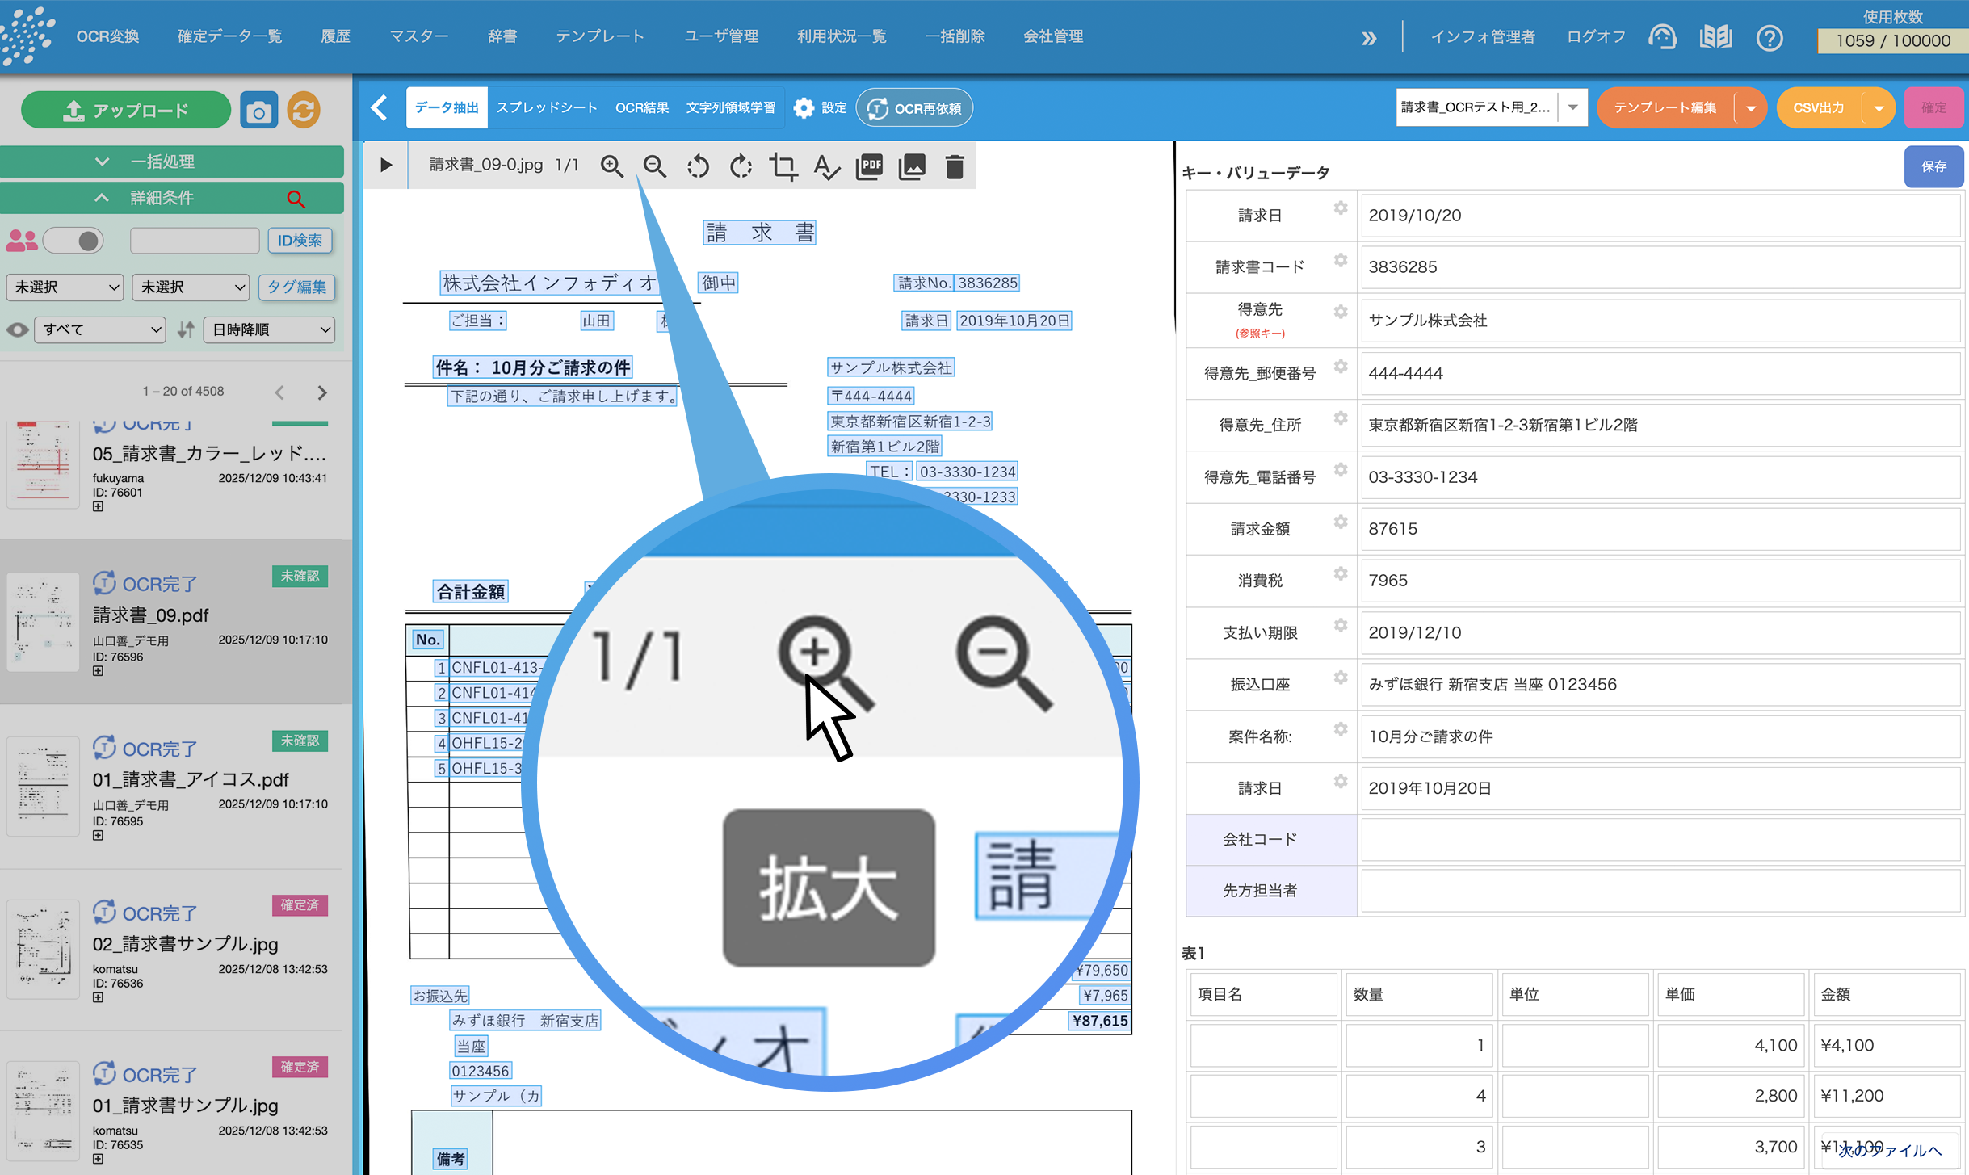
Task: Rotate the document counterclockwise
Action: point(697,166)
